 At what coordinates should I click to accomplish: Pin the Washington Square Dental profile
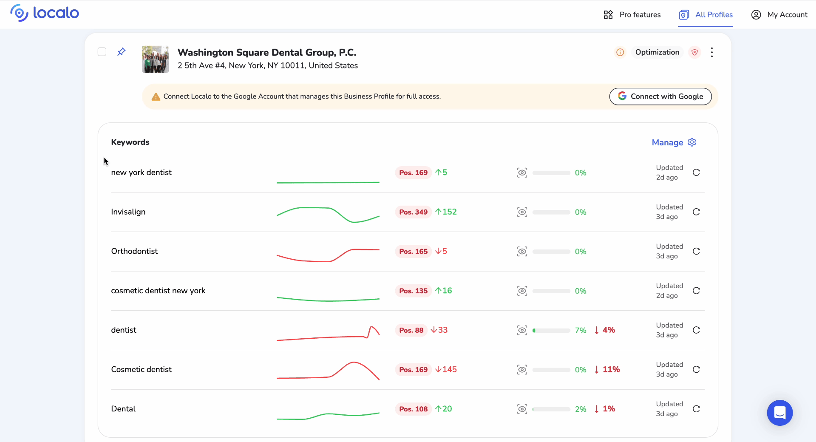tap(121, 52)
